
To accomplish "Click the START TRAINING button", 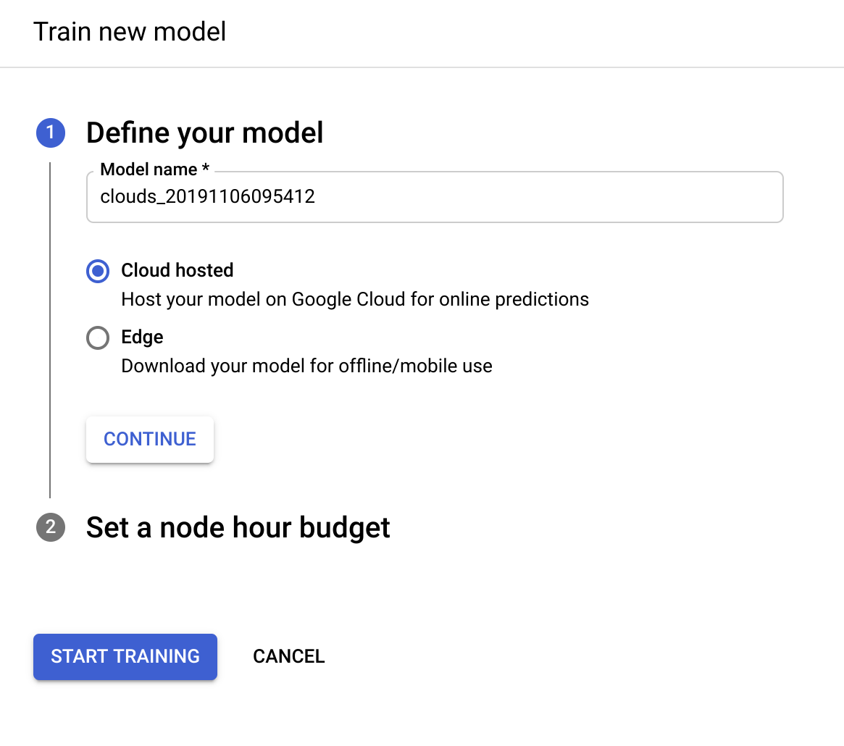I will [125, 656].
